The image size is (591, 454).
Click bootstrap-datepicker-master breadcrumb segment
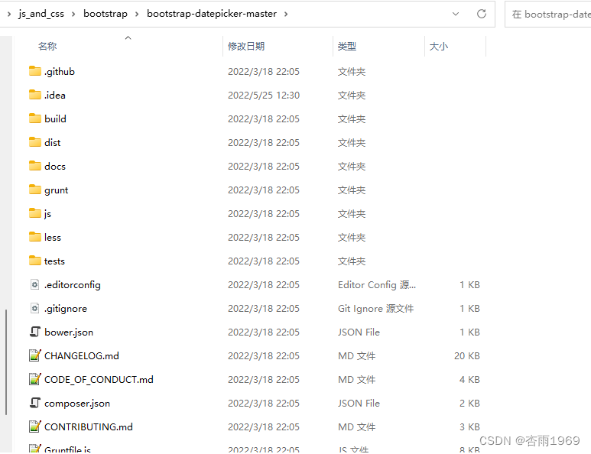(x=212, y=14)
